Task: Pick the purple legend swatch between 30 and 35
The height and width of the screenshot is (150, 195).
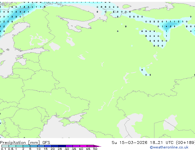Action: (x=69, y=146)
